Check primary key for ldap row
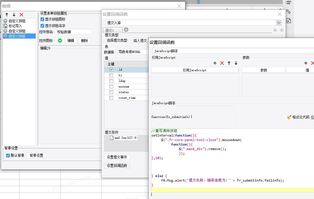Image resolution: width=314 pixels, height=199 pixels. point(111,81)
